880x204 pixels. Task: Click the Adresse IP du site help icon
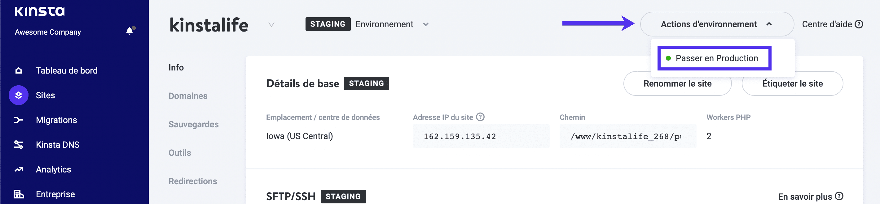coord(480,117)
